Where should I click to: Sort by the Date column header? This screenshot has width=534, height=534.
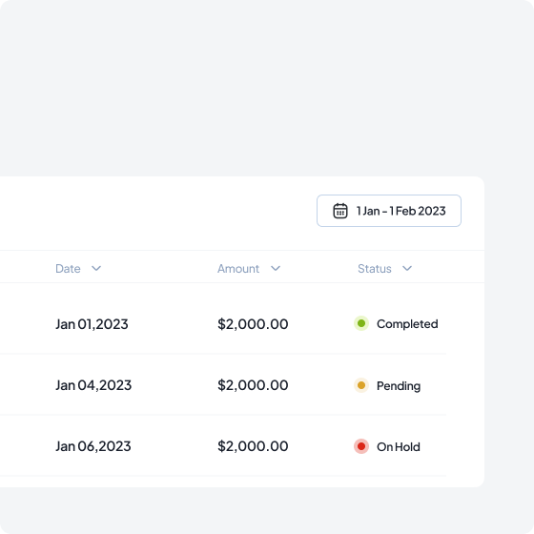pyautogui.click(x=68, y=269)
